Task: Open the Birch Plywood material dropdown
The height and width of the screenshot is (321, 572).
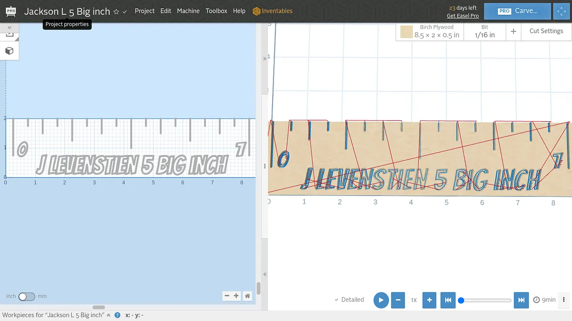Action: (430, 31)
